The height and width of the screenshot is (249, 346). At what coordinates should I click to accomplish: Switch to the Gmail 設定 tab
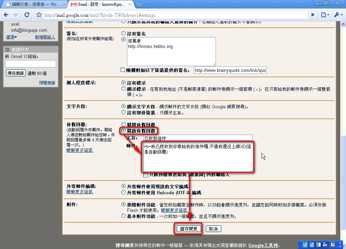(101, 4)
